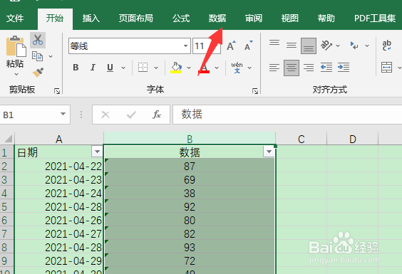This screenshot has height=274, width=402.
Task: Apply red font color
Action: coord(205,68)
